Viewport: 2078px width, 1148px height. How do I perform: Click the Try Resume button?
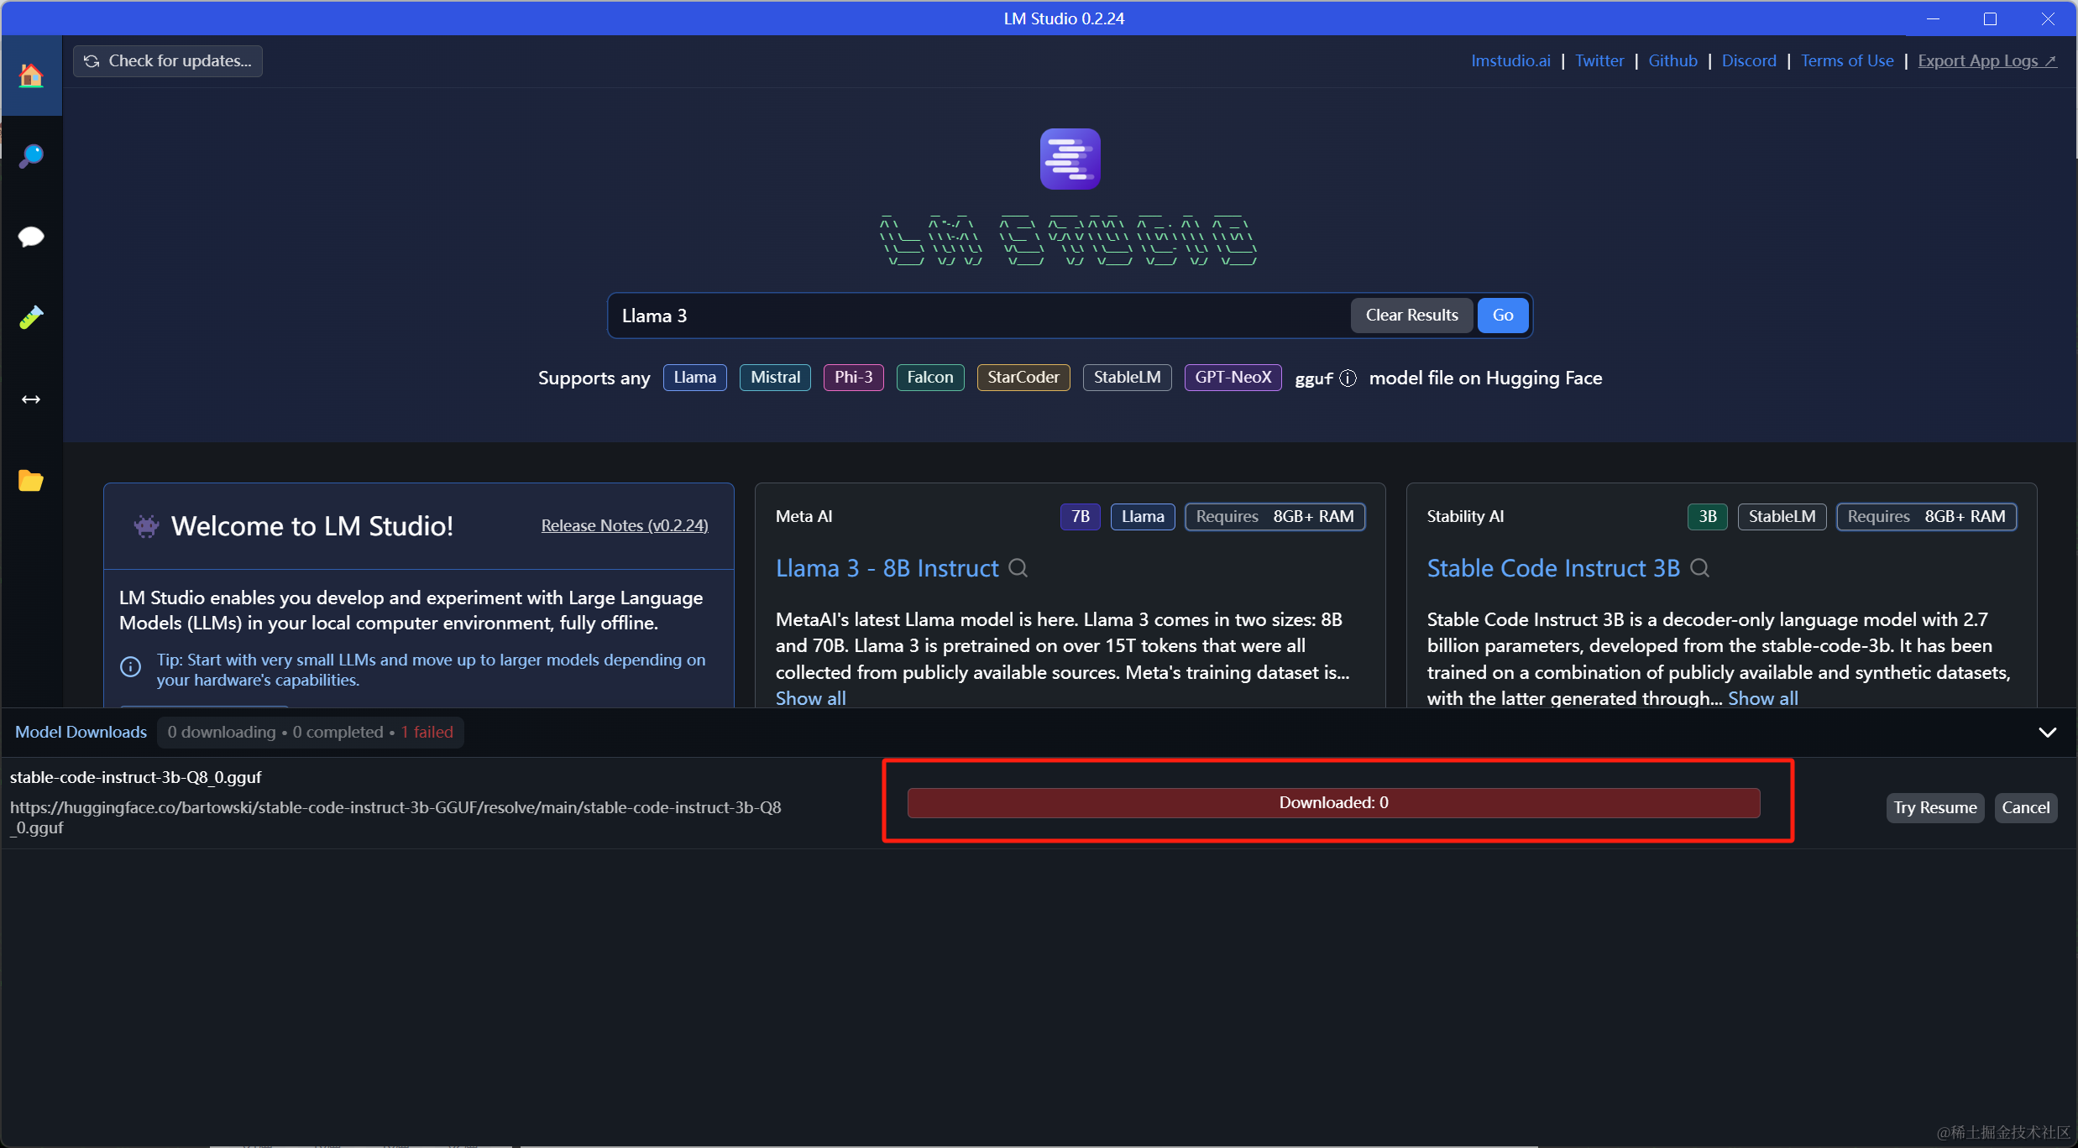[1934, 807]
